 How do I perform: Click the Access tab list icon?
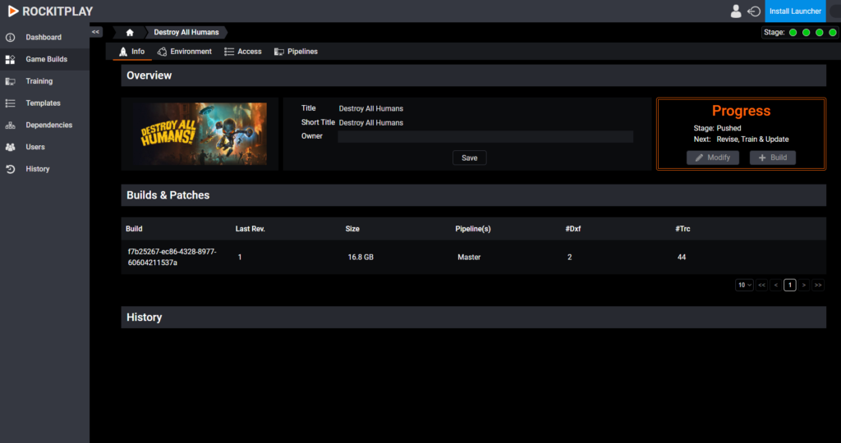coord(229,52)
